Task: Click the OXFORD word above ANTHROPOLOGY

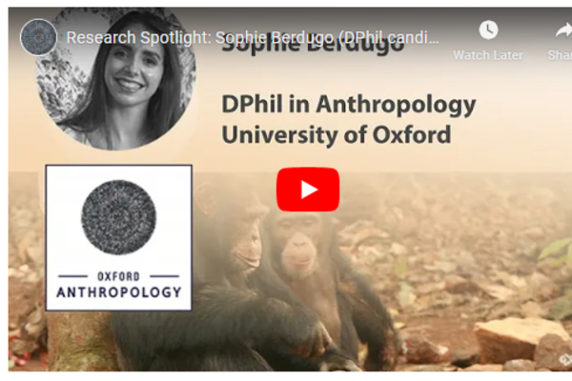Action: tap(118, 277)
